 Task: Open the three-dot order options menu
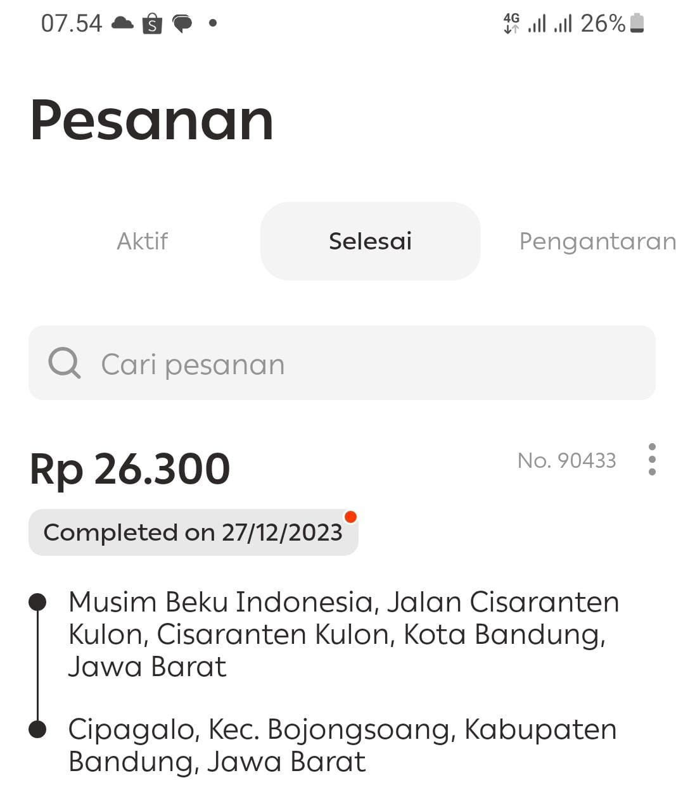[652, 460]
